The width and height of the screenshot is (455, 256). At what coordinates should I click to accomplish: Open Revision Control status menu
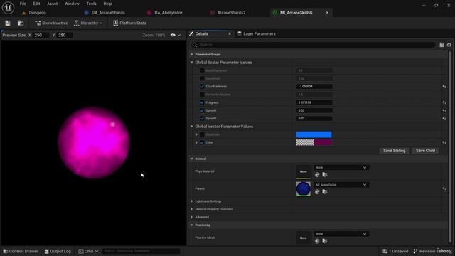coord(432,251)
